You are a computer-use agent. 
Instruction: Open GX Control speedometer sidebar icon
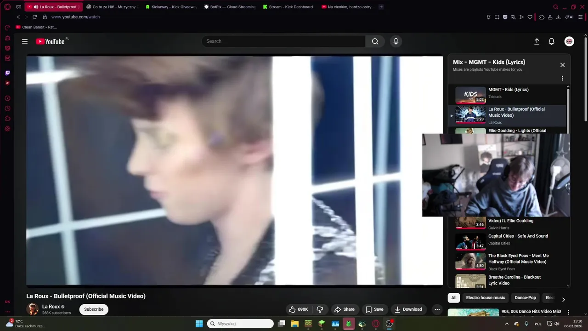[7, 28]
